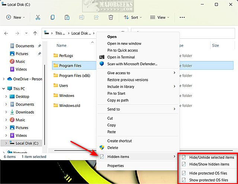
Task: Toggle Hide/Show hidden items
Action: pos(209,164)
